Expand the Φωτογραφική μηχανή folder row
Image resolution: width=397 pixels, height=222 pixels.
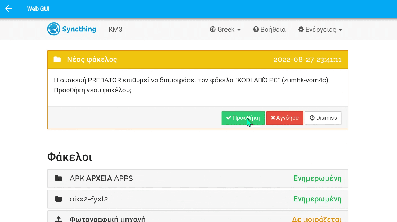point(197,216)
